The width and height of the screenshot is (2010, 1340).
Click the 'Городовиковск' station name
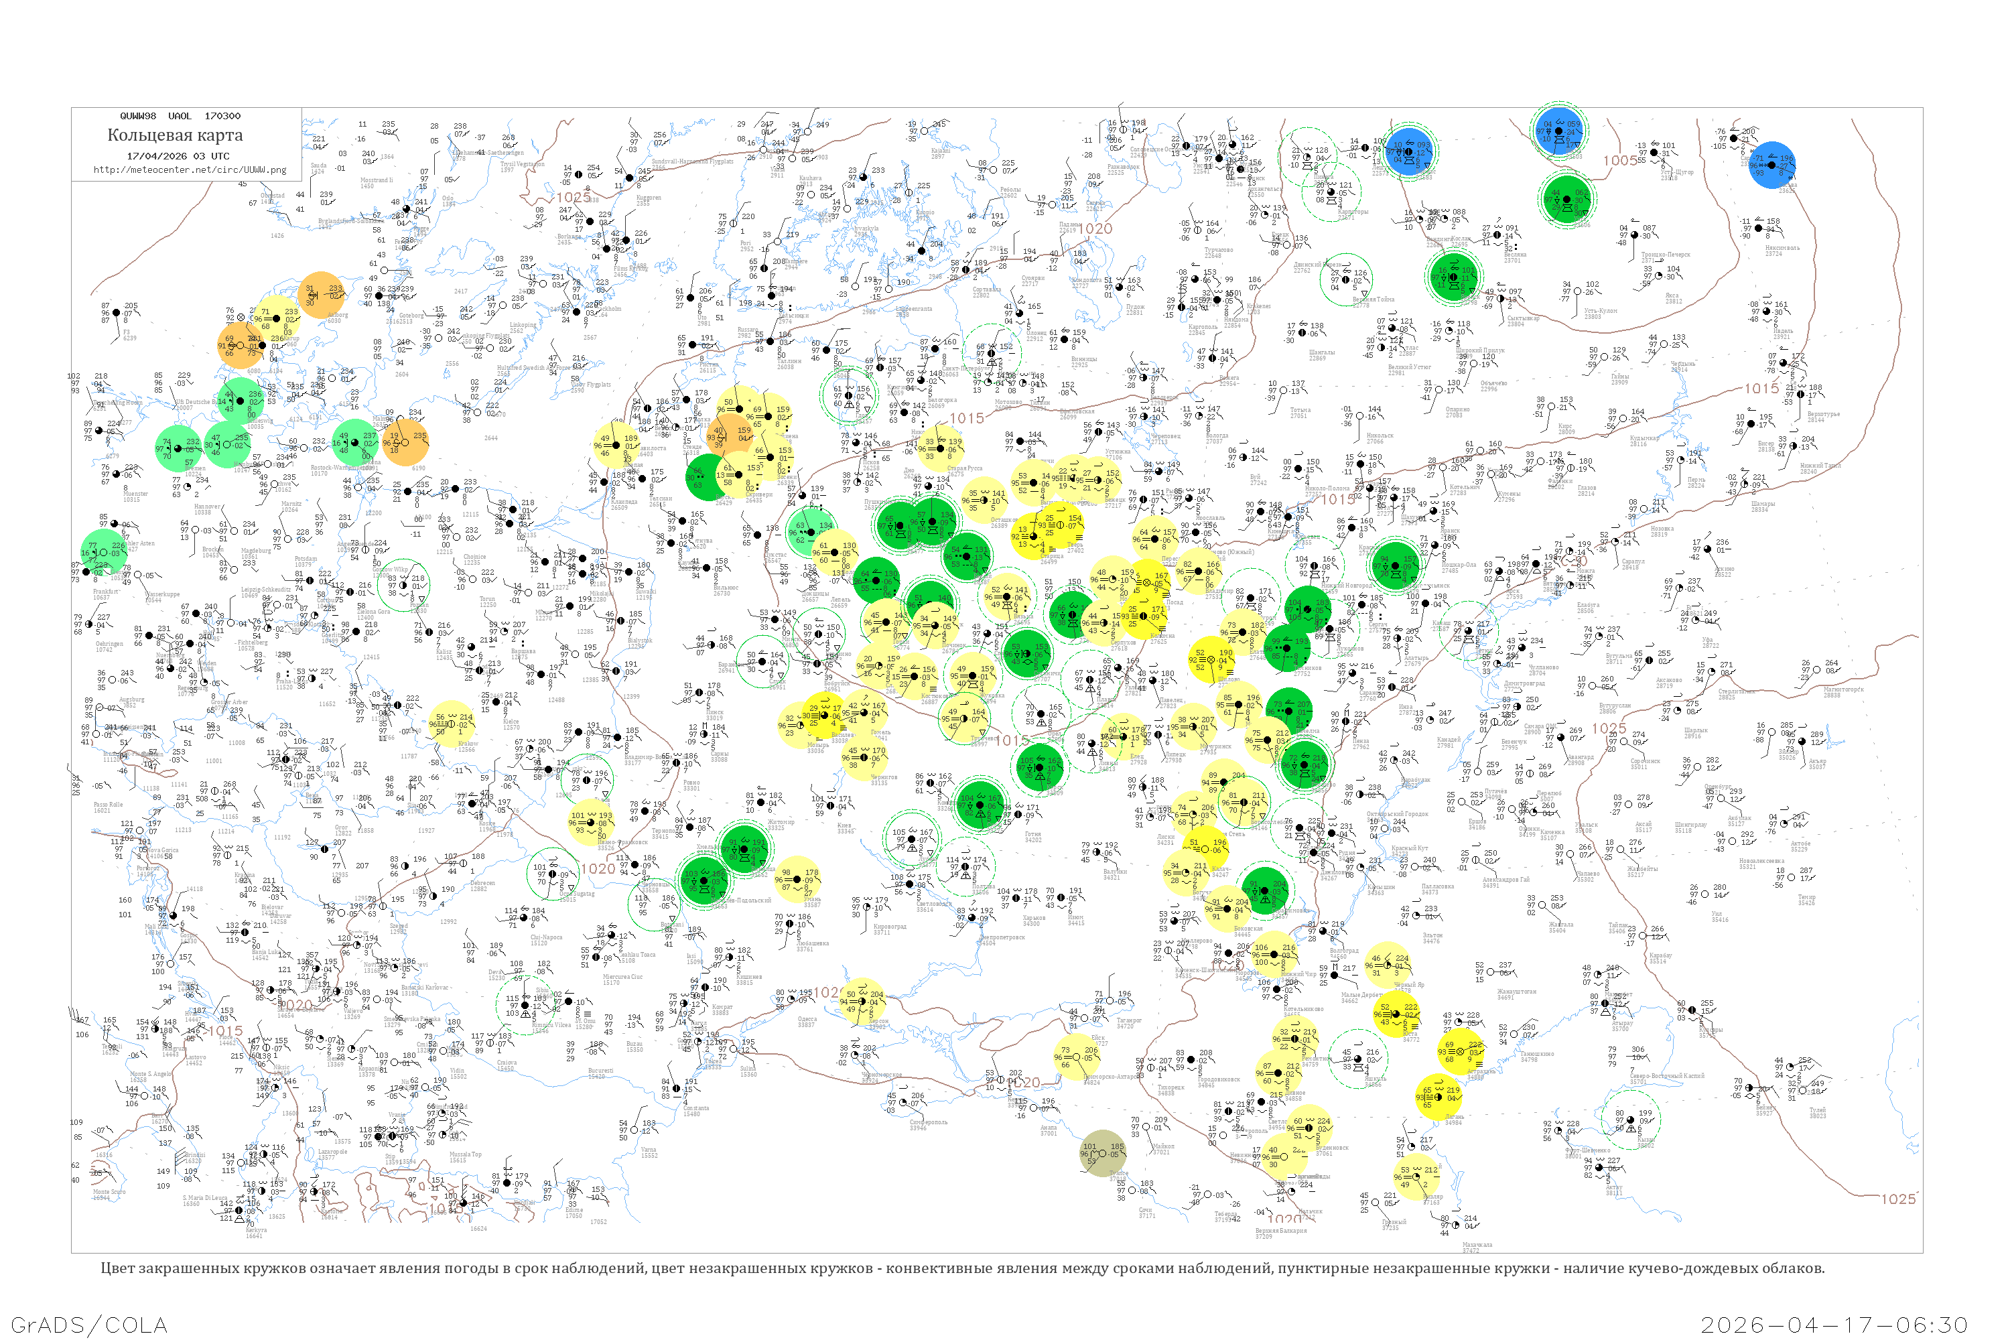click(x=1219, y=1079)
